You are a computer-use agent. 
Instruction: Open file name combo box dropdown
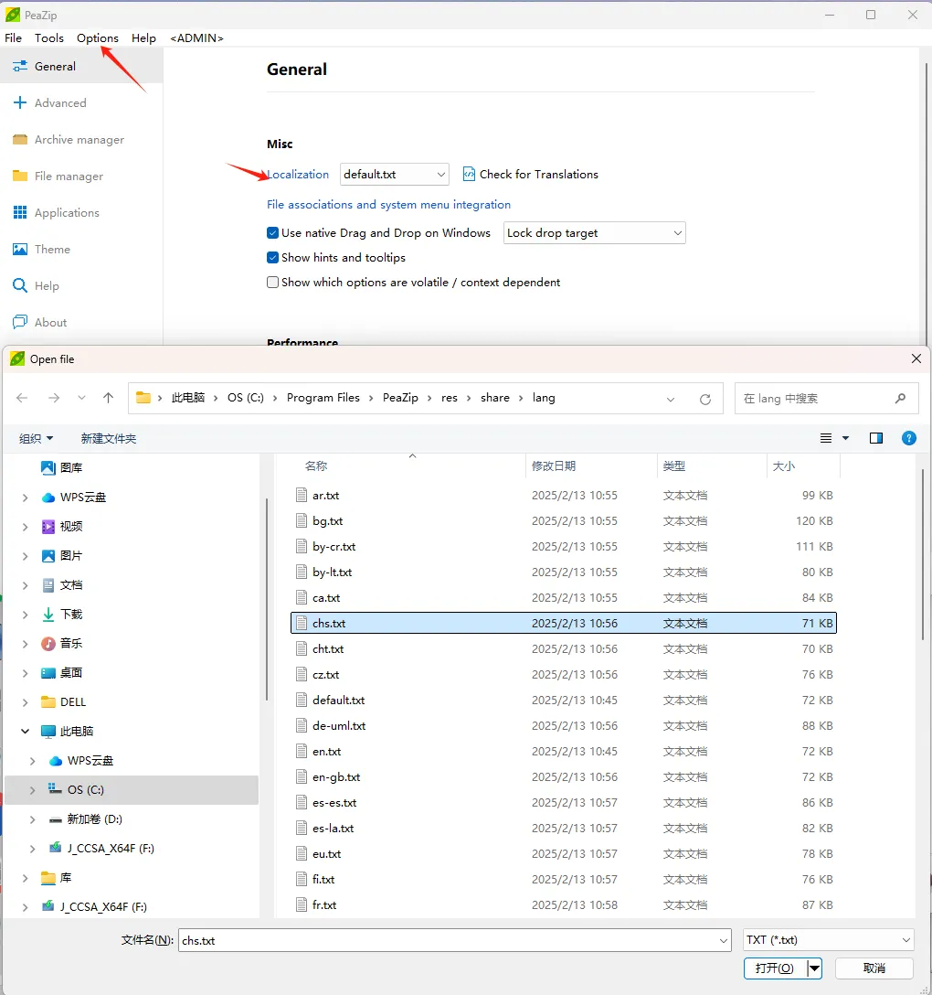tap(724, 940)
